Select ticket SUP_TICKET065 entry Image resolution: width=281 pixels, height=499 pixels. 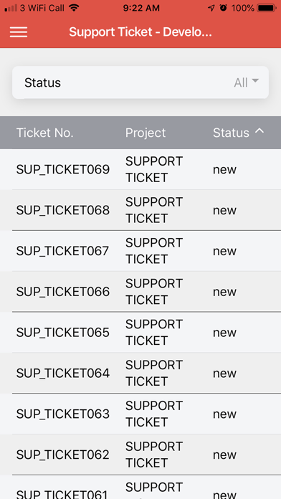click(x=140, y=332)
